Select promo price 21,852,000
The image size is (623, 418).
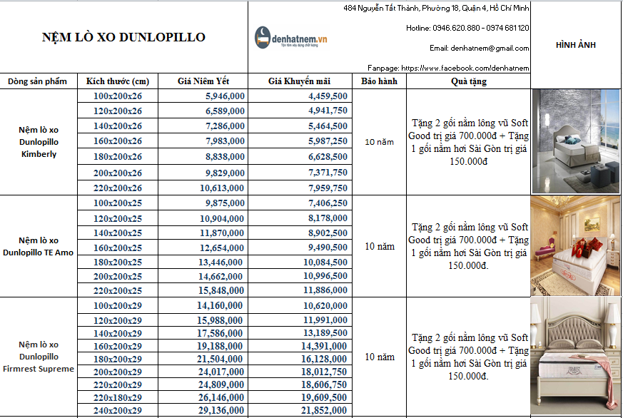300,410
